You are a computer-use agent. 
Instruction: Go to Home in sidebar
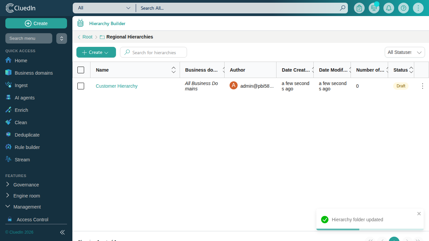(x=21, y=61)
